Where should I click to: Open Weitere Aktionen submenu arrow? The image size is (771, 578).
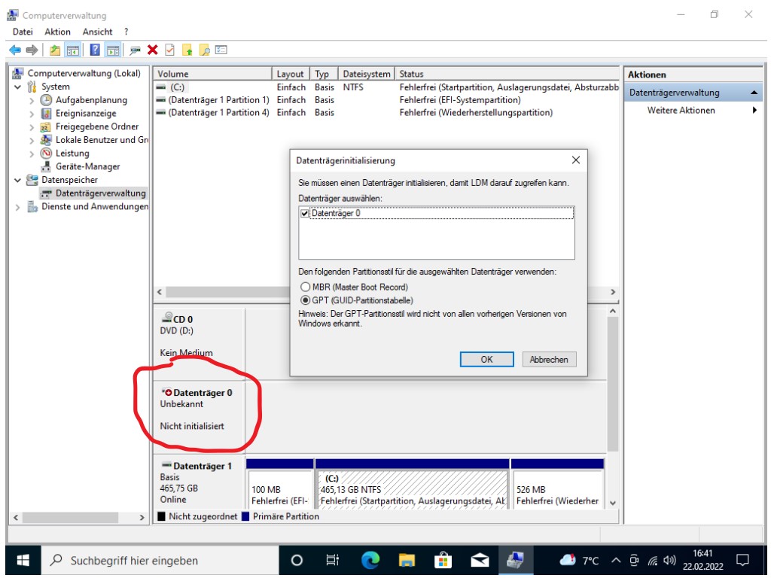[x=754, y=111]
